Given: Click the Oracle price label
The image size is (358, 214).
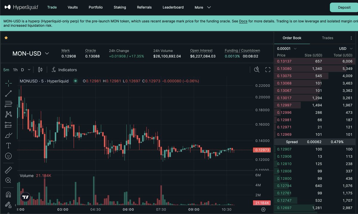Looking at the screenshot, I should tap(91, 51).
